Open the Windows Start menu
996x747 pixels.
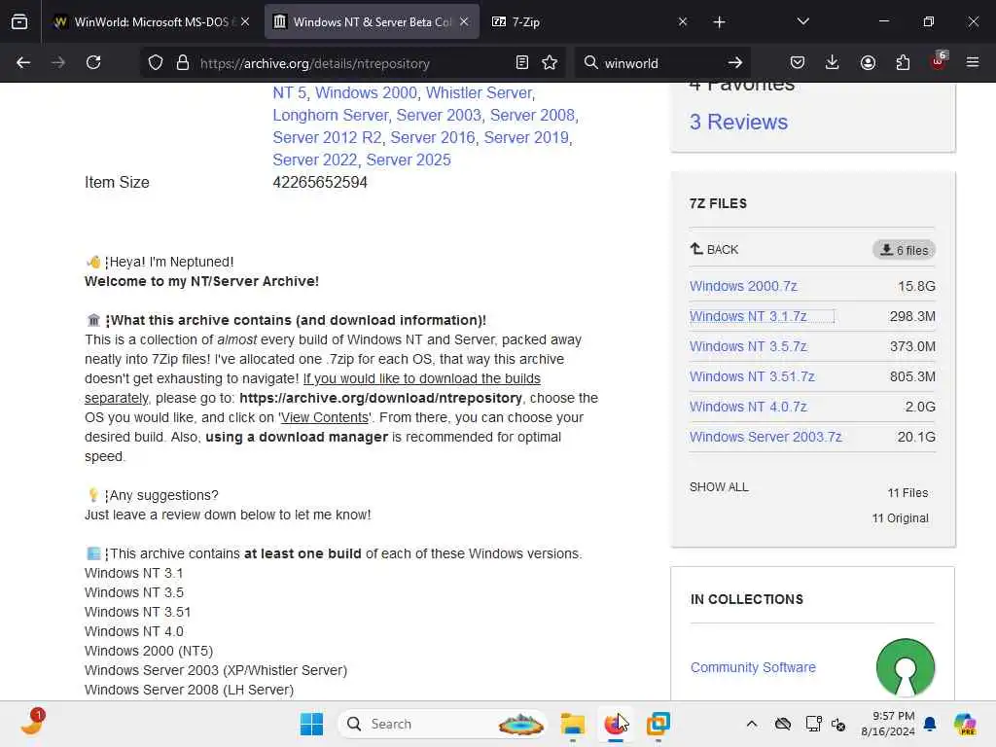[311, 724]
